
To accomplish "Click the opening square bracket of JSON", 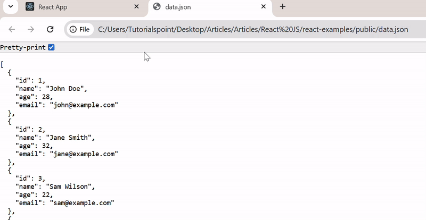I will [2, 64].
